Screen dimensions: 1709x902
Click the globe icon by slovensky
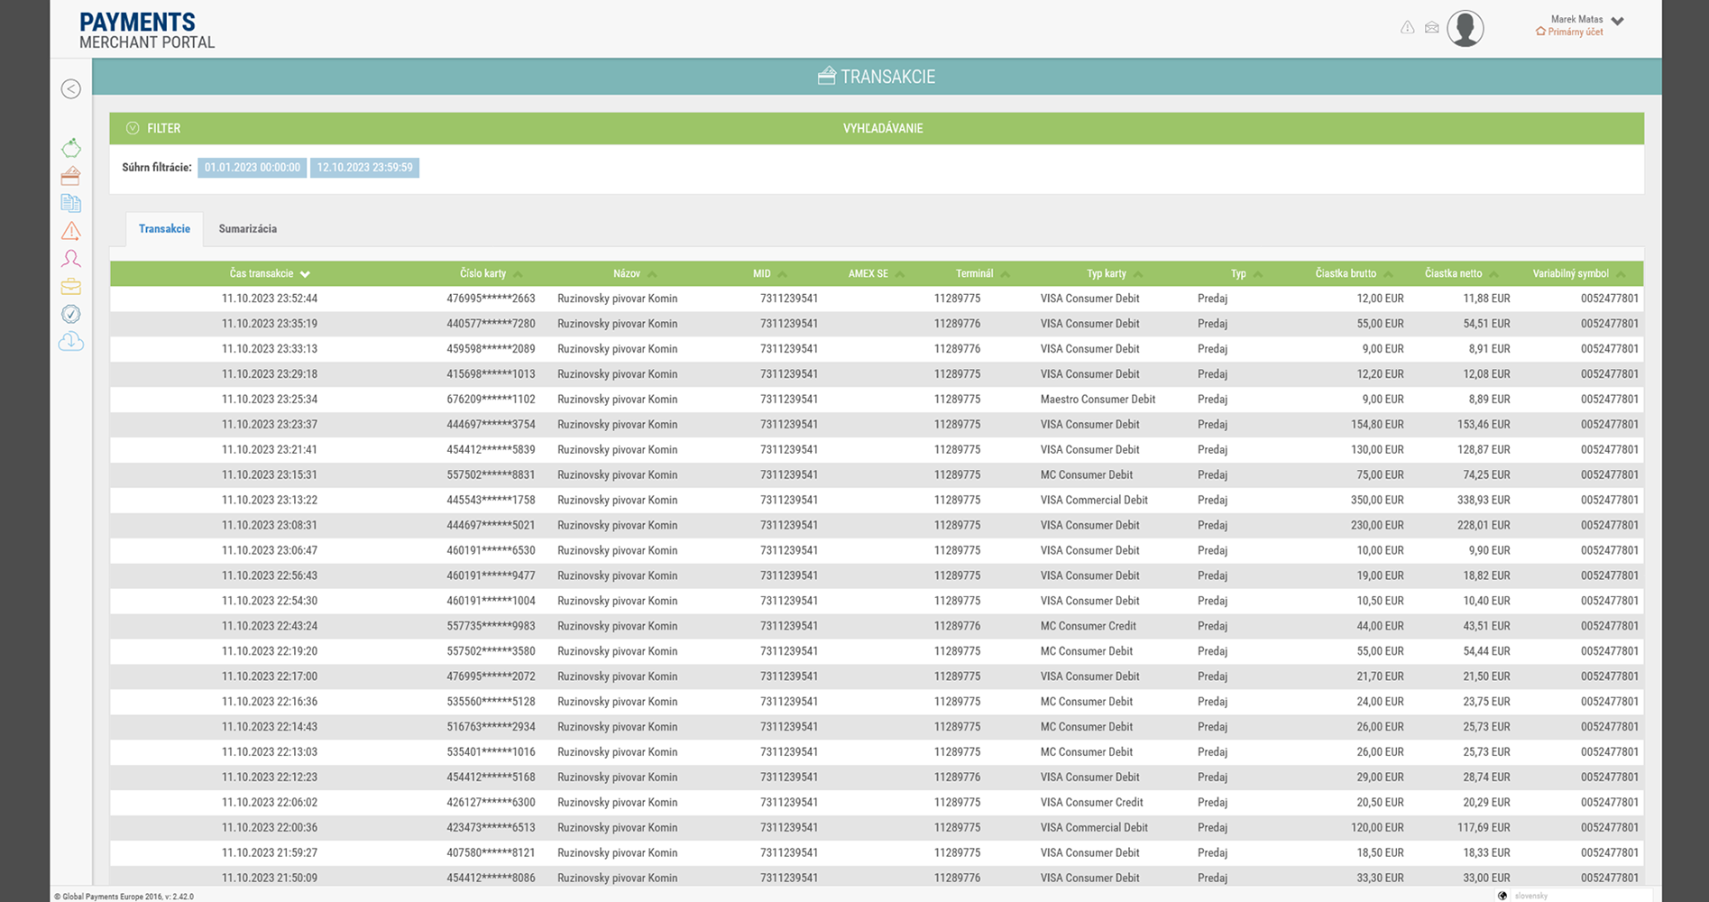pos(1502,896)
